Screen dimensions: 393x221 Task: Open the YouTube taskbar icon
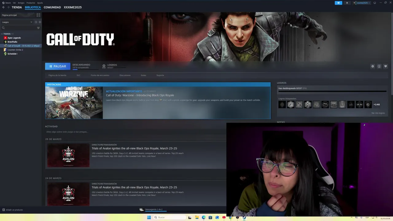click(224, 217)
